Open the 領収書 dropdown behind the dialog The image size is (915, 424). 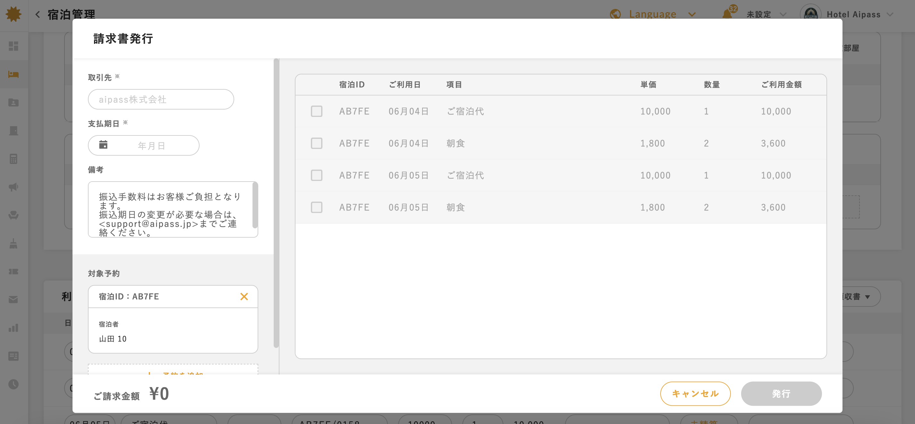tap(861, 296)
